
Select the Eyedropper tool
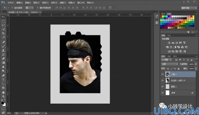tap(3, 38)
